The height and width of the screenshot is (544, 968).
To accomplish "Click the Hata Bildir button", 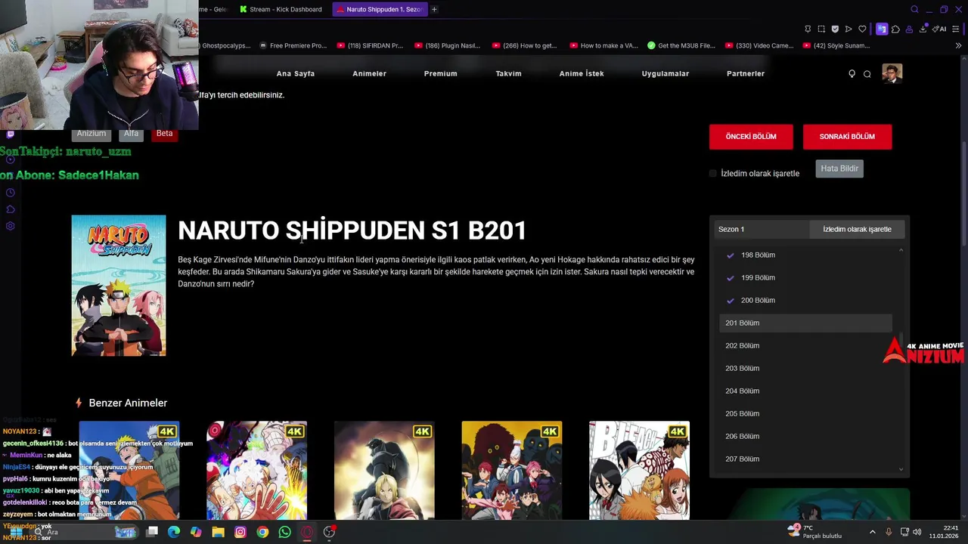I will 839,168.
